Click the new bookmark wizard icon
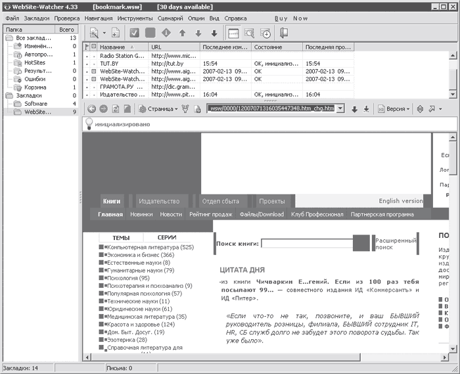The height and width of the screenshot is (374, 460). tap(94, 33)
